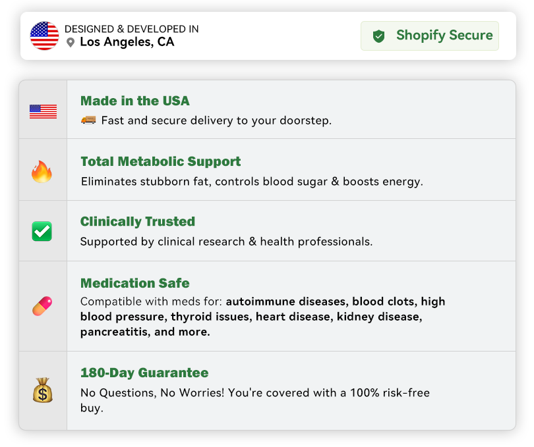The image size is (534, 447).
Task: Click the Made in the USA heading
Action: click(x=134, y=101)
